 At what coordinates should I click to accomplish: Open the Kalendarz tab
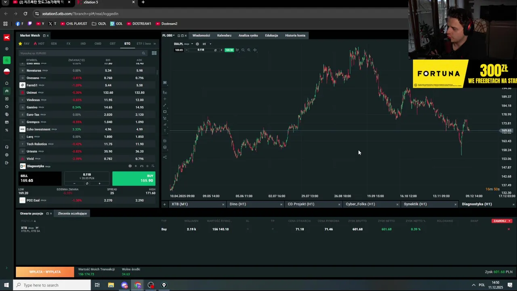point(224,36)
